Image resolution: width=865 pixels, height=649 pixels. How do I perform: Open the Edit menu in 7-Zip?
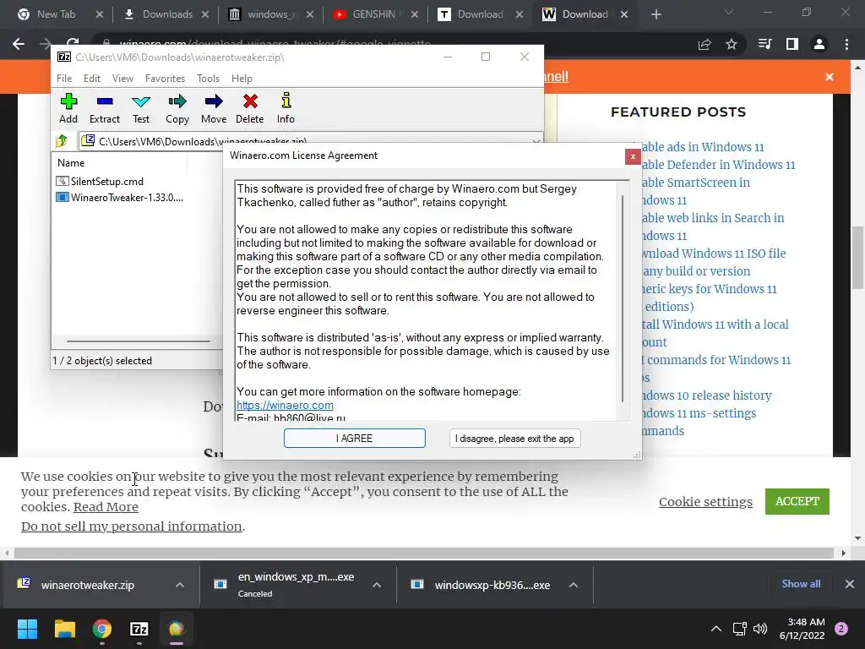coord(91,79)
